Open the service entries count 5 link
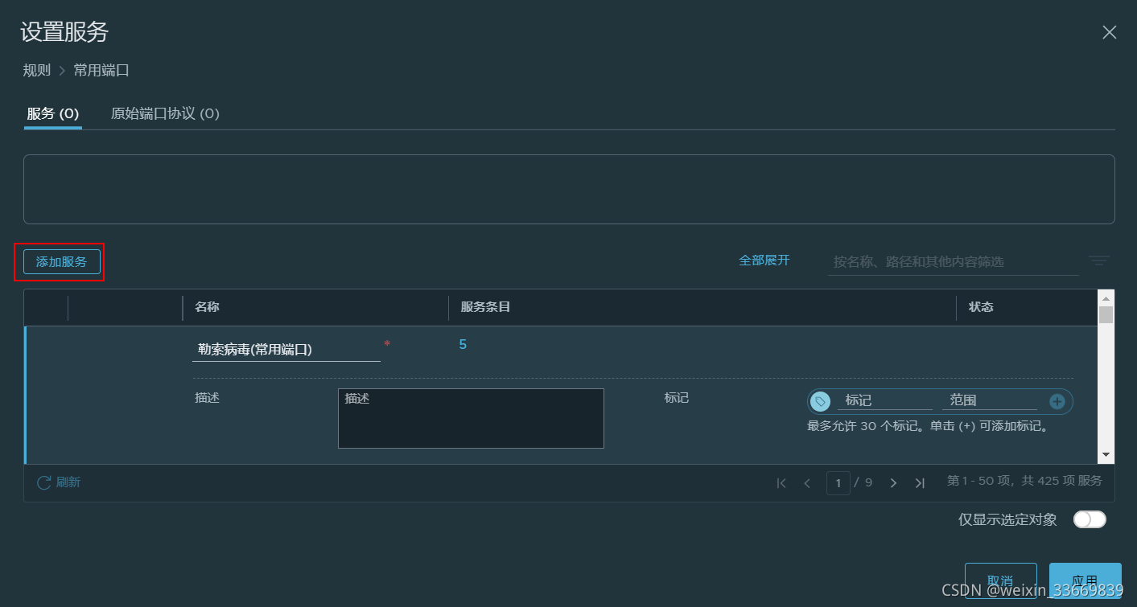Viewport: 1137px width, 607px height. (x=463, y=345)
